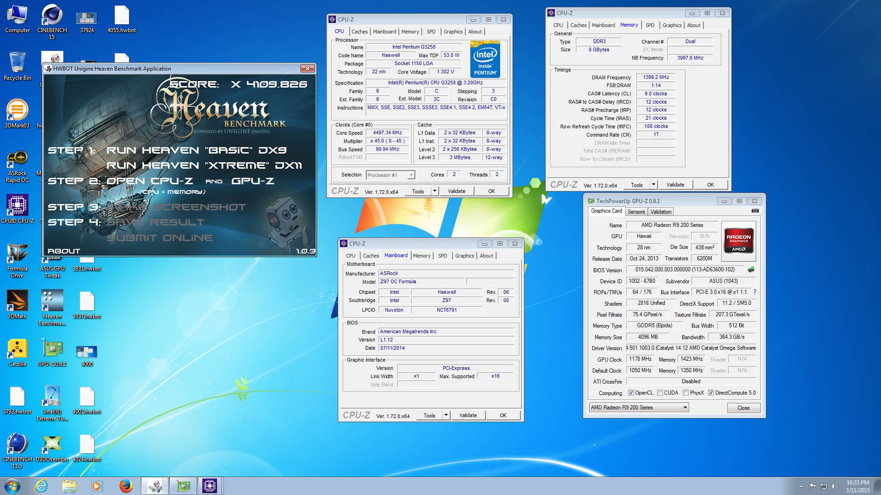Toggle the OpenCL checkbox in GPU-Z
This screenshot has height=495, width=881.
[631, 393]
